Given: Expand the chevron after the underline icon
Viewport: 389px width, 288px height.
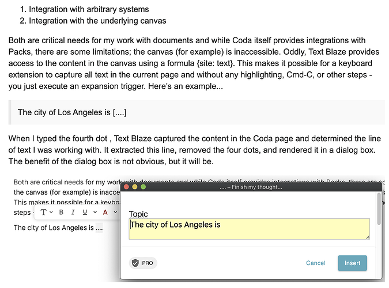Looking at the screenshot, I should click(x=95, y=212).
